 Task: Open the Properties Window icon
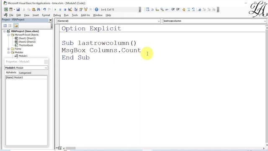[81, 9]
